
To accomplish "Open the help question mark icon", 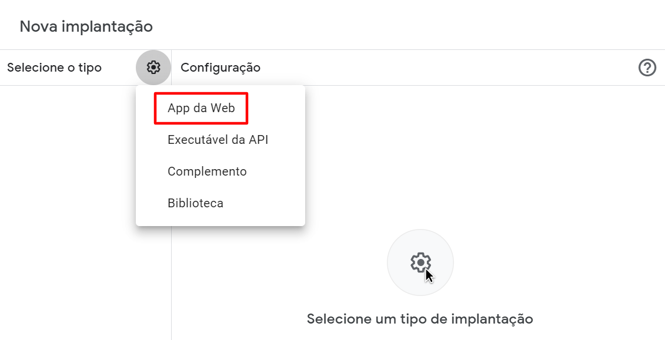I will coord(647,68).
